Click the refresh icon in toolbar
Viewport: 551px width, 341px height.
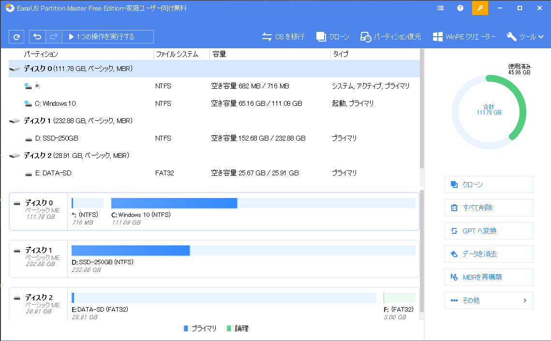point(16,37)
